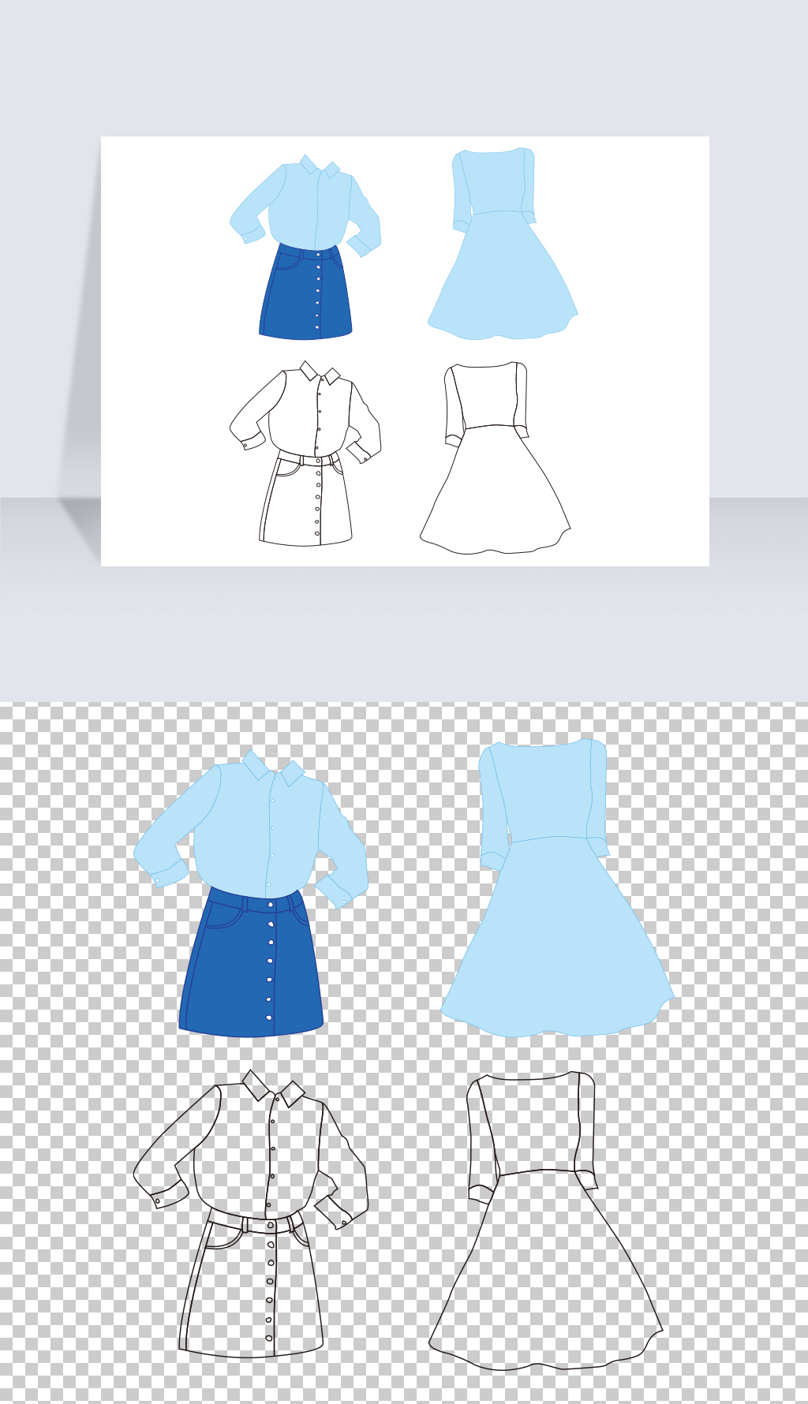
Task: Select the outlined dress in preview card
Action: [495, 457]
